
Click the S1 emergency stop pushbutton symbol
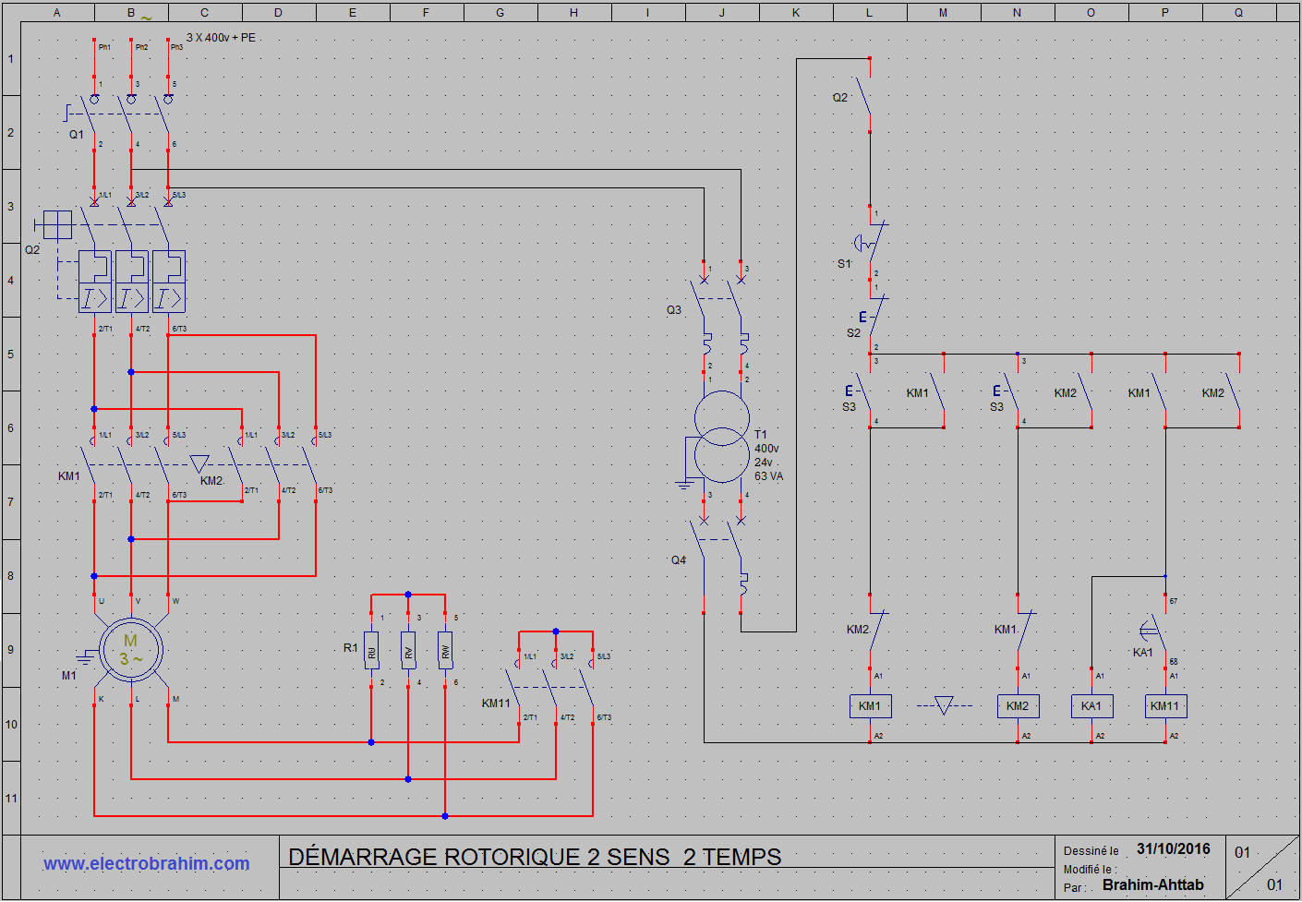871,244
